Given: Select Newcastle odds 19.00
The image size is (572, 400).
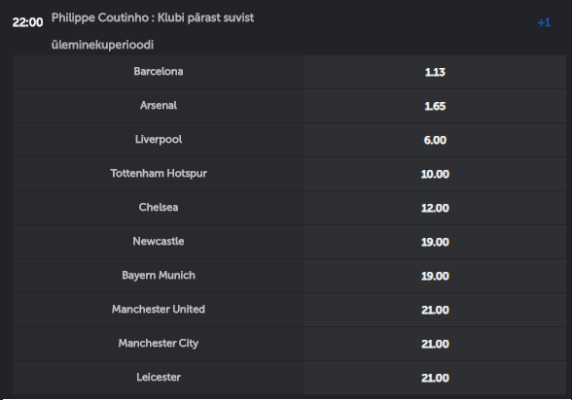Looking at the screenshot, I should [435, 242].
